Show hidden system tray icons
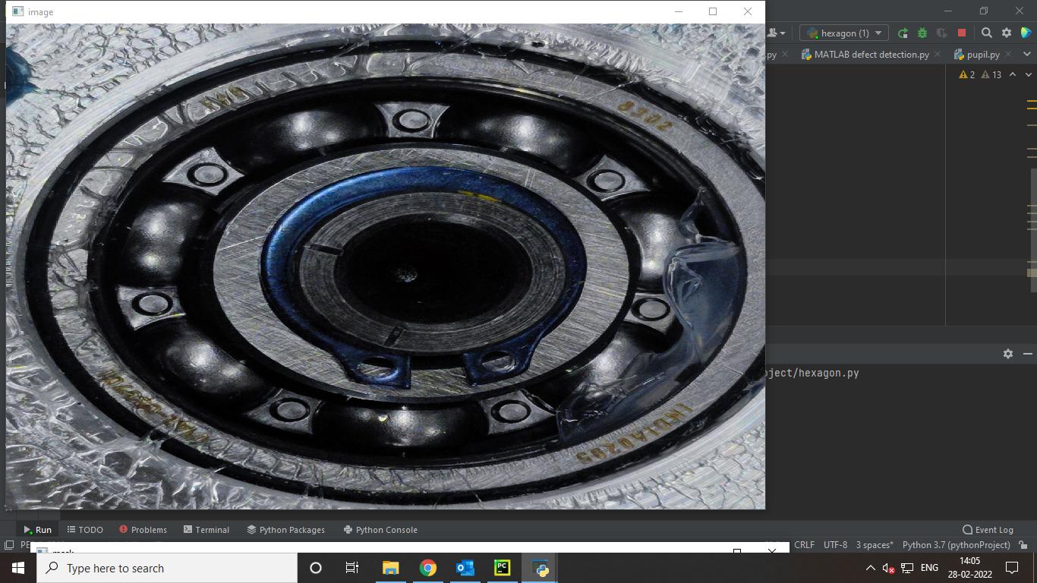 click(871, 568)
